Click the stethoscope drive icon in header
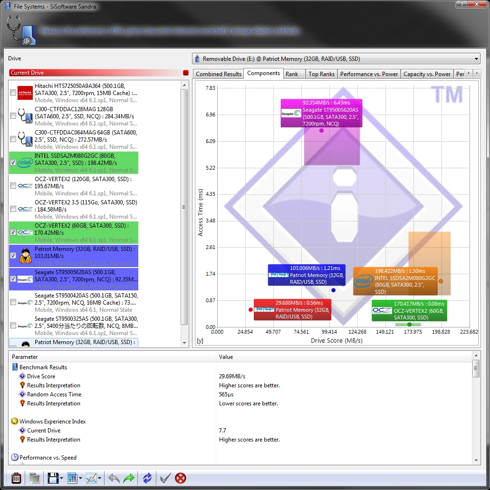The image size is (490, 490). pos(21,30)
